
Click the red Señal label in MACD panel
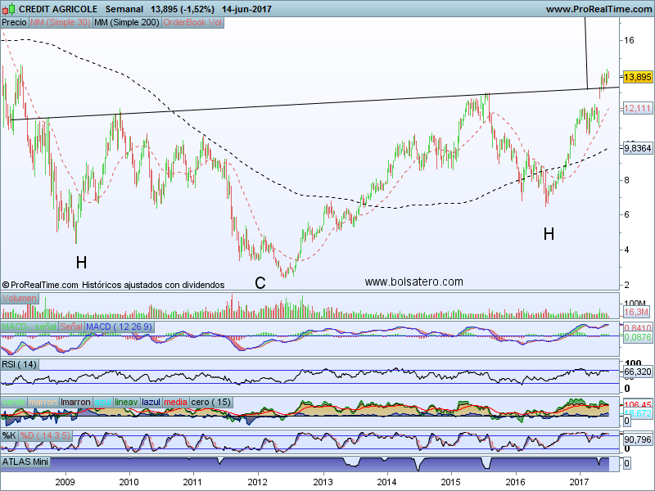tap(71, 327)
